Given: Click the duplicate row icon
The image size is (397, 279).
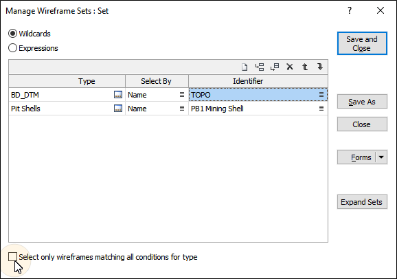Looking at the screenshot, I should [x=275, y=67].
